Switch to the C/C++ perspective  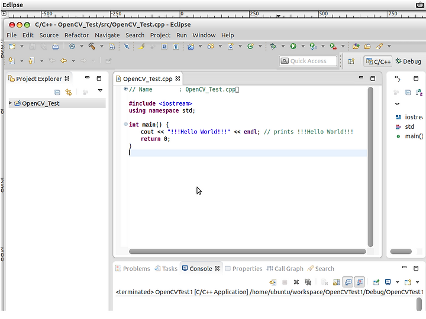point(378,61)
